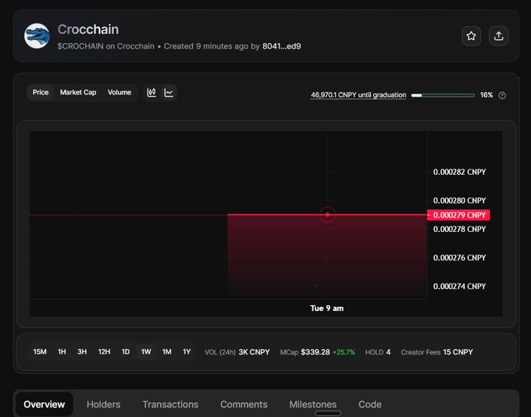
Task: Click the Crocchain token title
Action: point(88,30)
